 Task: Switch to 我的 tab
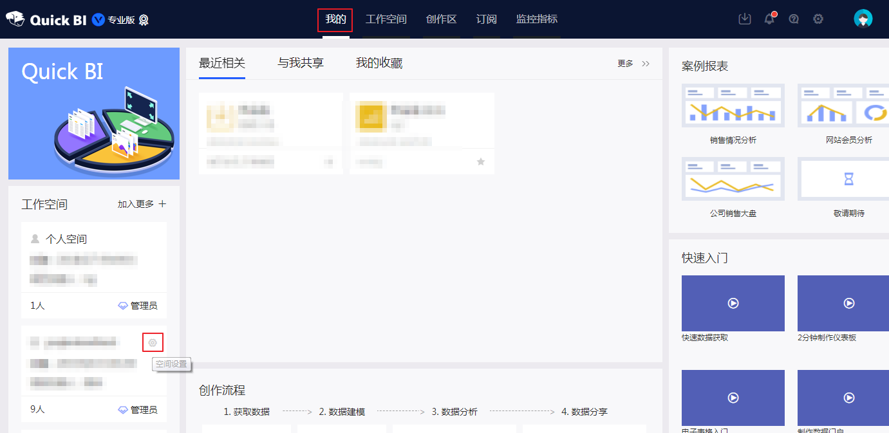pyautogui.click(x=335, y=19)
